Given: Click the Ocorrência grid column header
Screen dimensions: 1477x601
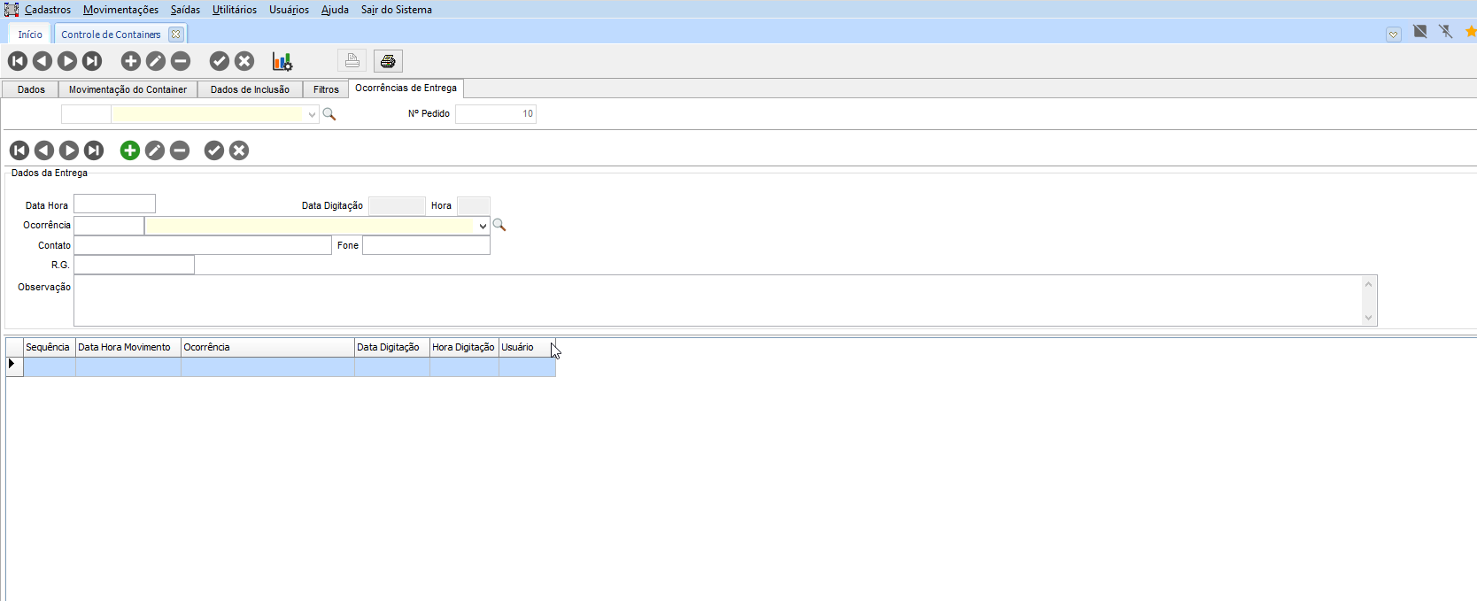Looking at the screenshot, I should click(x=267, y=348).
